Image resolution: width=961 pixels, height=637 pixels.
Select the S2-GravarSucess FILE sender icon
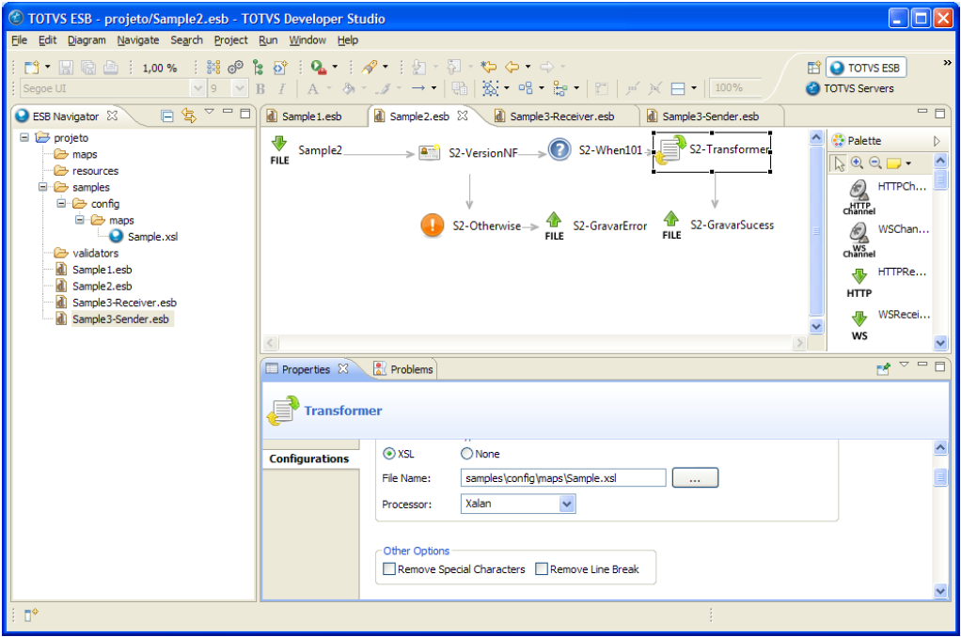tap(671, 225)
